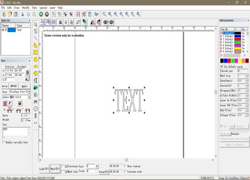Image resolution: width=250 pixels, height=180 pixels.
Task: Click the Mark Loop spinner arrows
Action: (x=247, y=76)
